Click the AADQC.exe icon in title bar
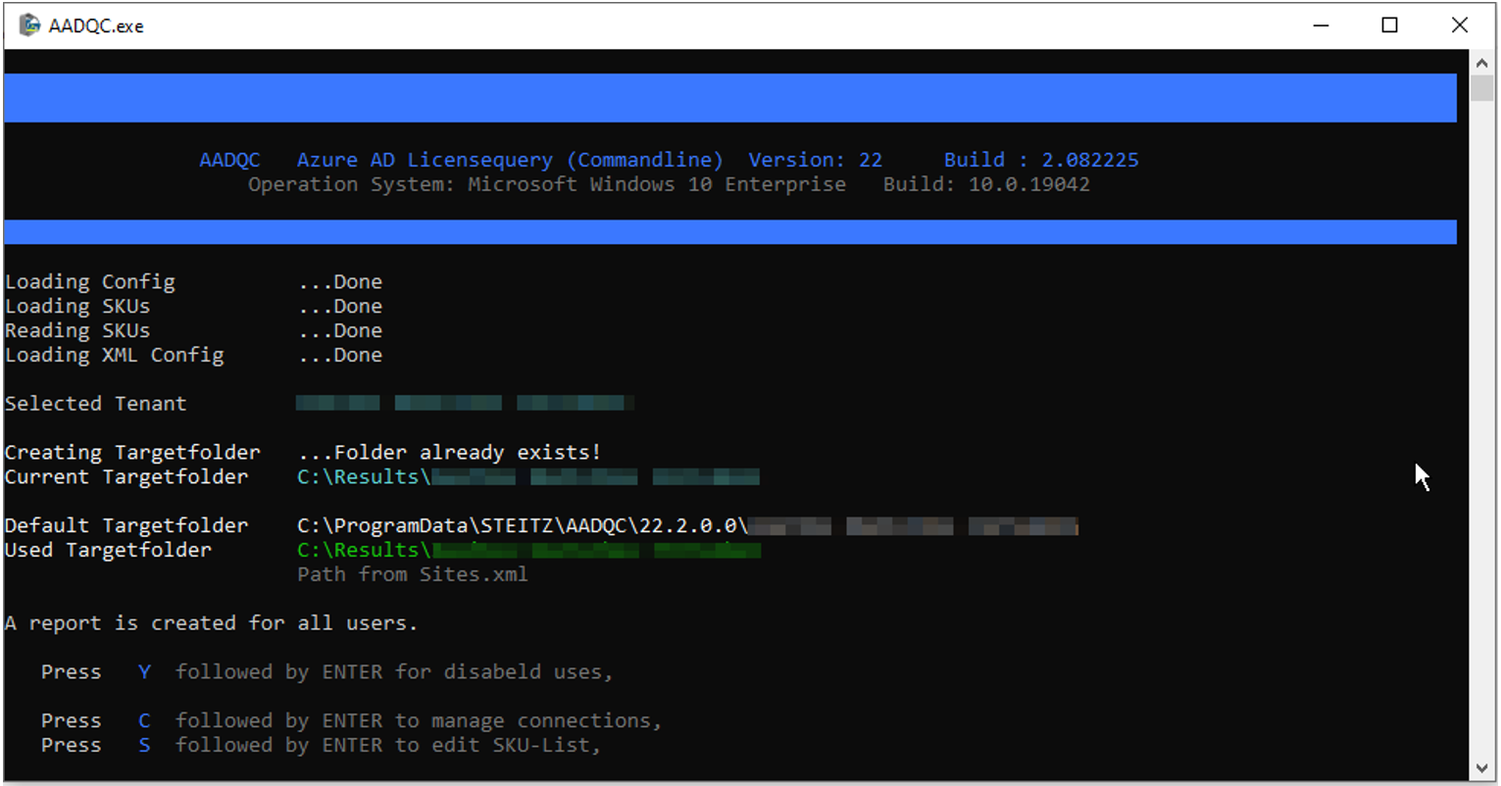Screen dimensions: 1501x786 pyautogui.click(x=29, y=25)
